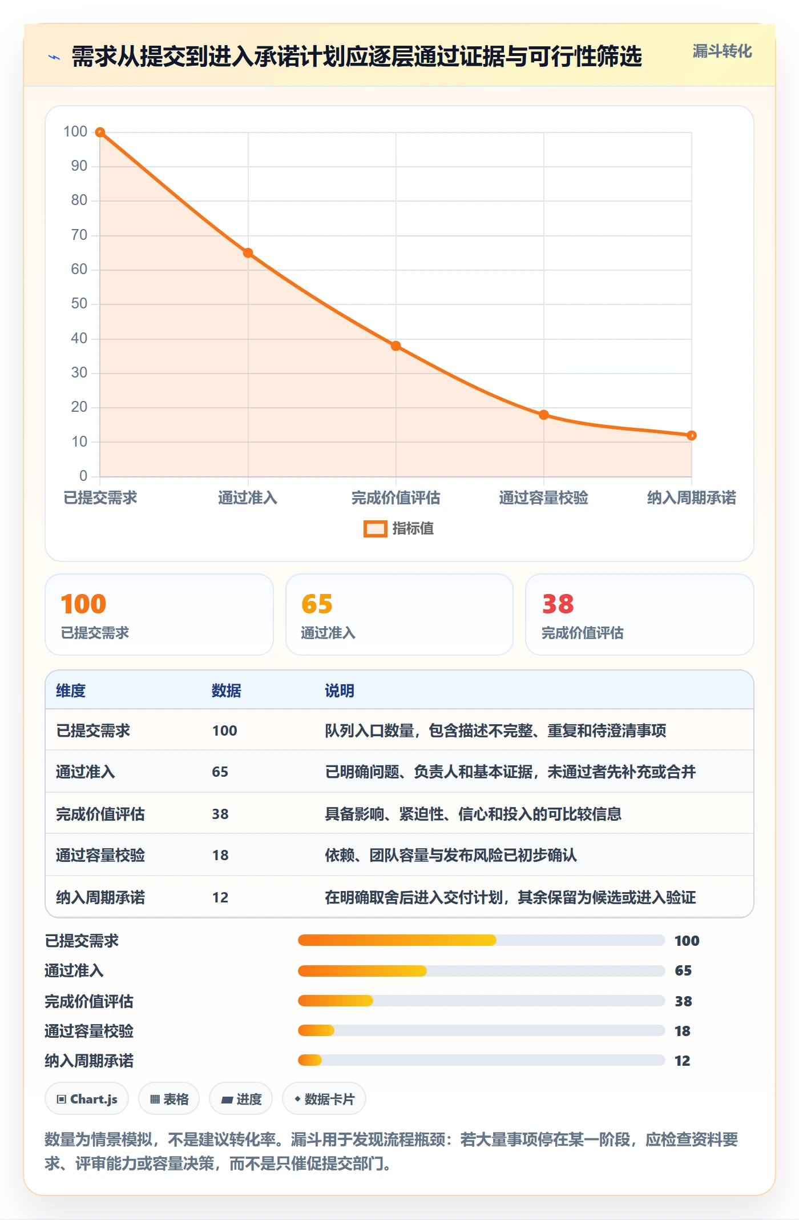This screenshot has height=1220, width=799.
Task: Click the 表格 tag chip
Action: tap(169, 1099)
